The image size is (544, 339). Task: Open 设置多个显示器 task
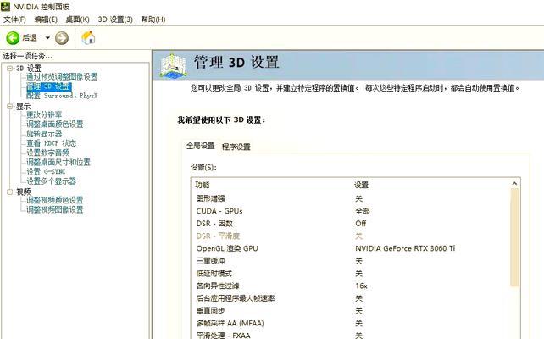52,181
